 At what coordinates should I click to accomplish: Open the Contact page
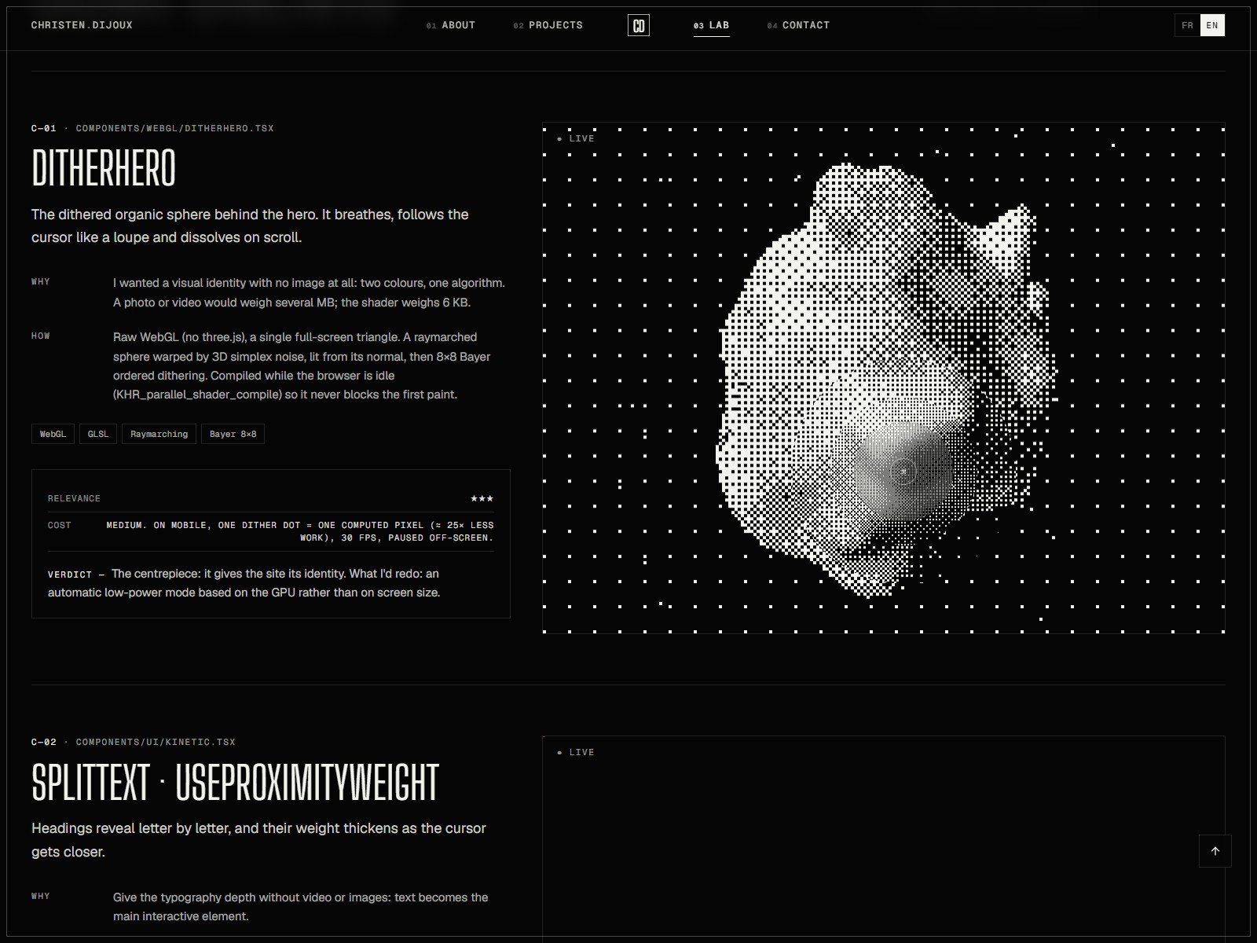(x=798, y=25)
